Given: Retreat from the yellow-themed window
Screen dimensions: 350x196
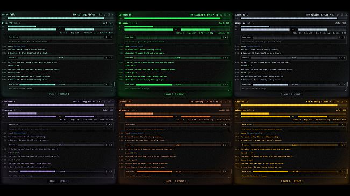Looking at the screenshot, I should [297, 181].
